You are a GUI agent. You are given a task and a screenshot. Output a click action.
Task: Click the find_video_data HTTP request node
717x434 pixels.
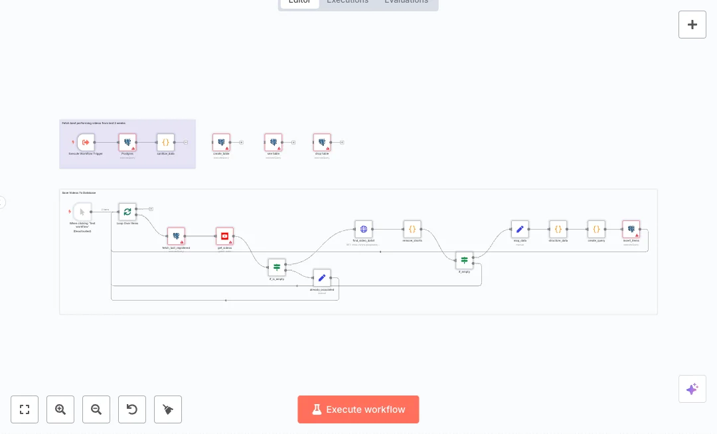[x=363, y=230]
